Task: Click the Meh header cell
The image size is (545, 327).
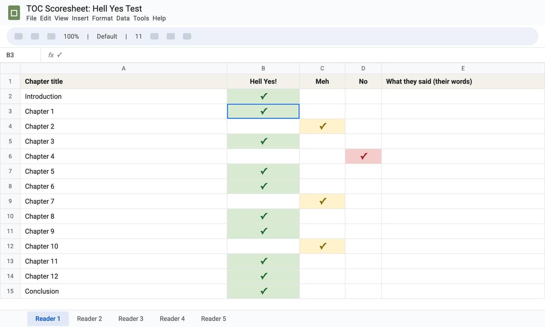Action: [x=322, y=81]
